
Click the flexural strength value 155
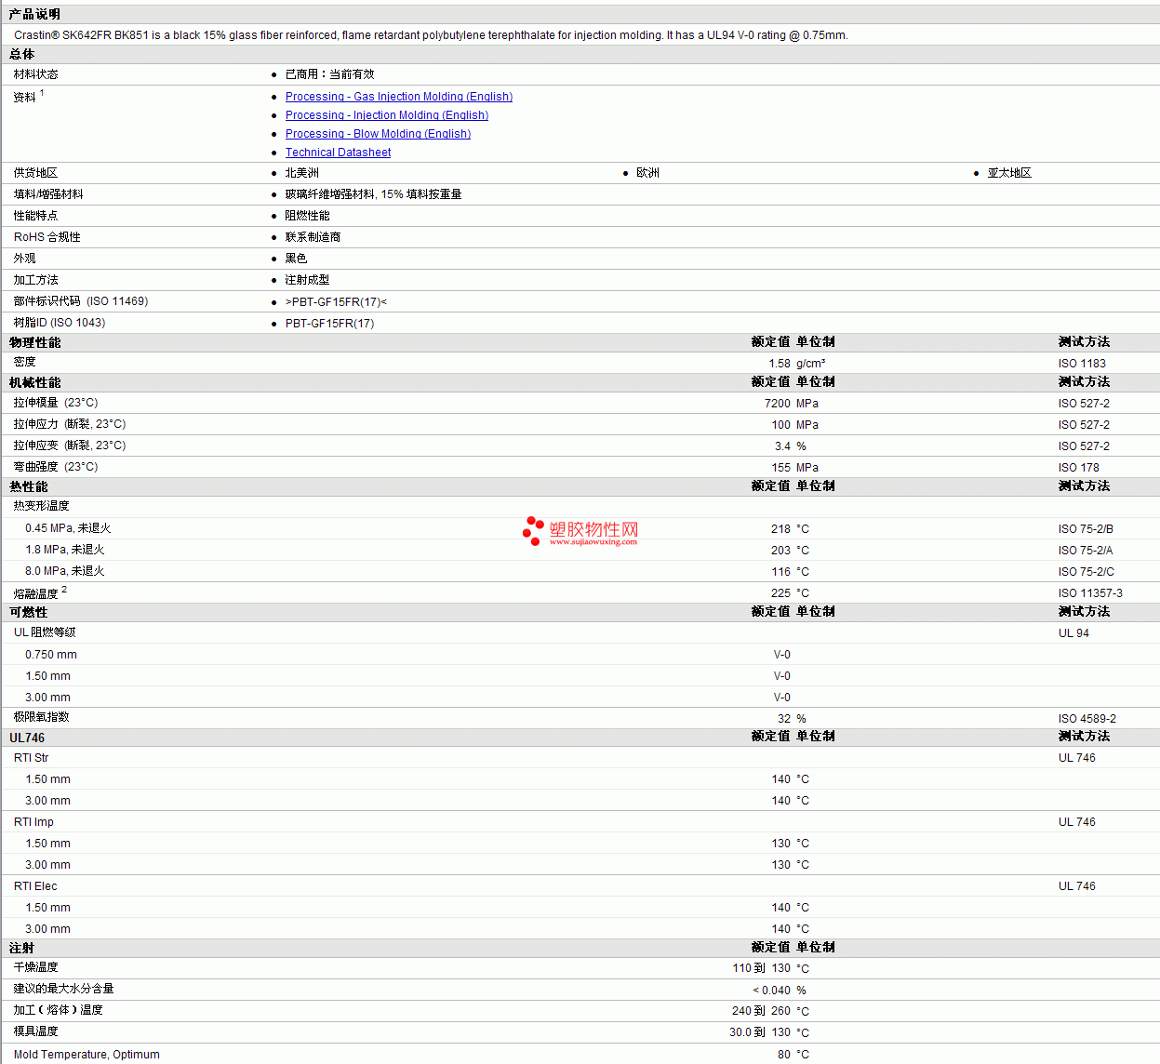click(x=780, y=468)
